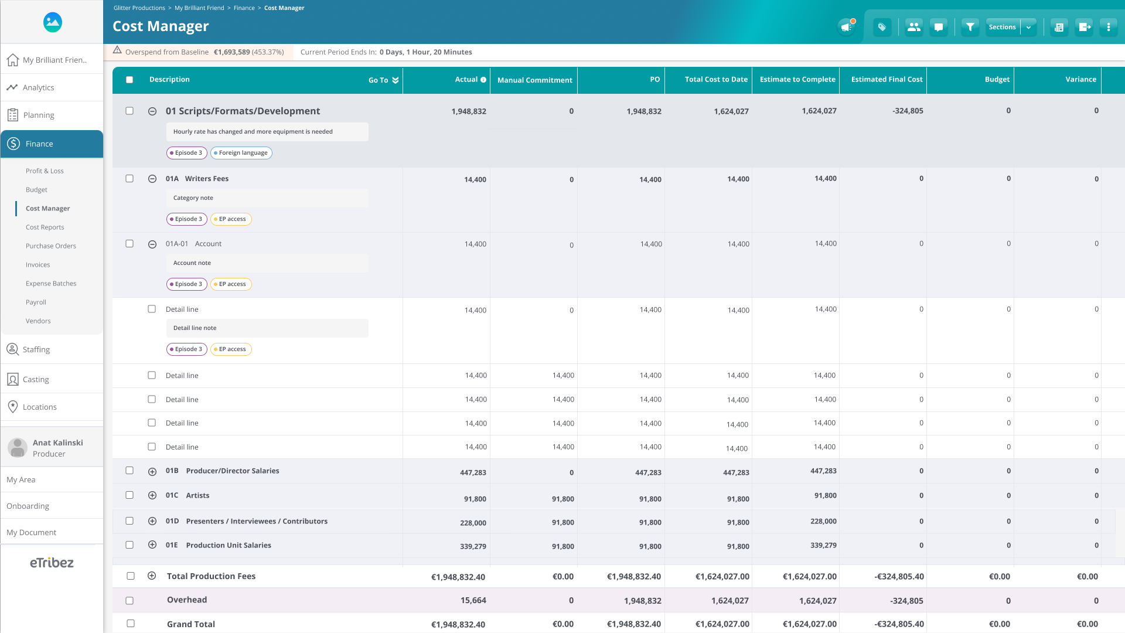
Task: Open the Locations sidebar section
Action: 52,407
